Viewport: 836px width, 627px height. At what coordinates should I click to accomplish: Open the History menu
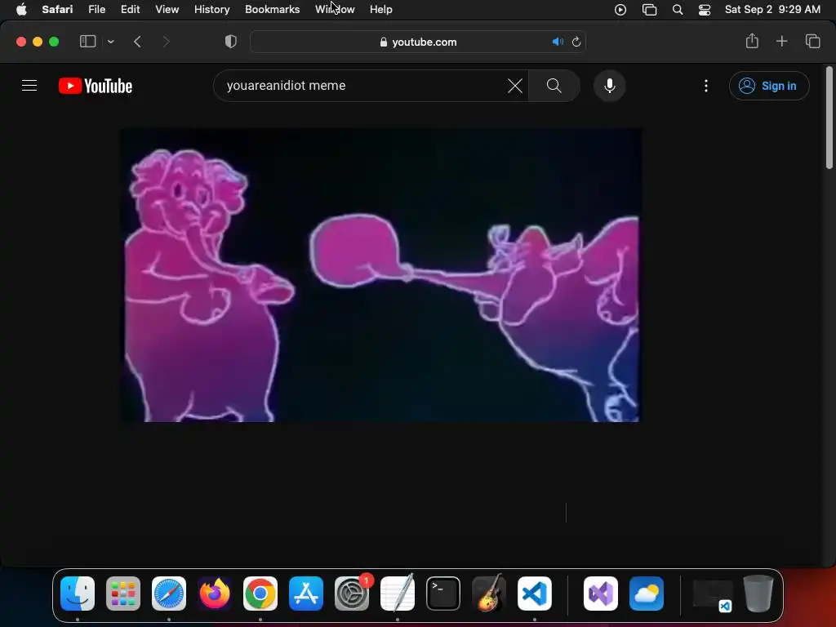[211, 10]
